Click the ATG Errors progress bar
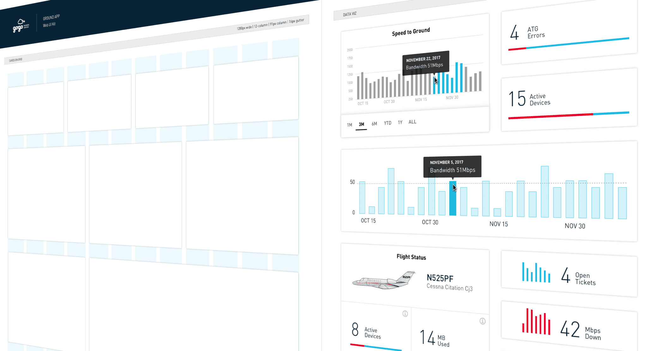 click(568, 44)
